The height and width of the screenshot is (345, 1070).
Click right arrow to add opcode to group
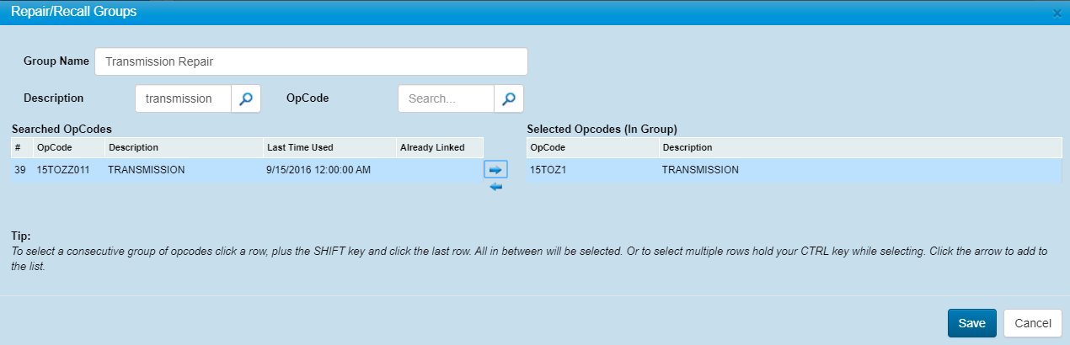click(495, 169)
